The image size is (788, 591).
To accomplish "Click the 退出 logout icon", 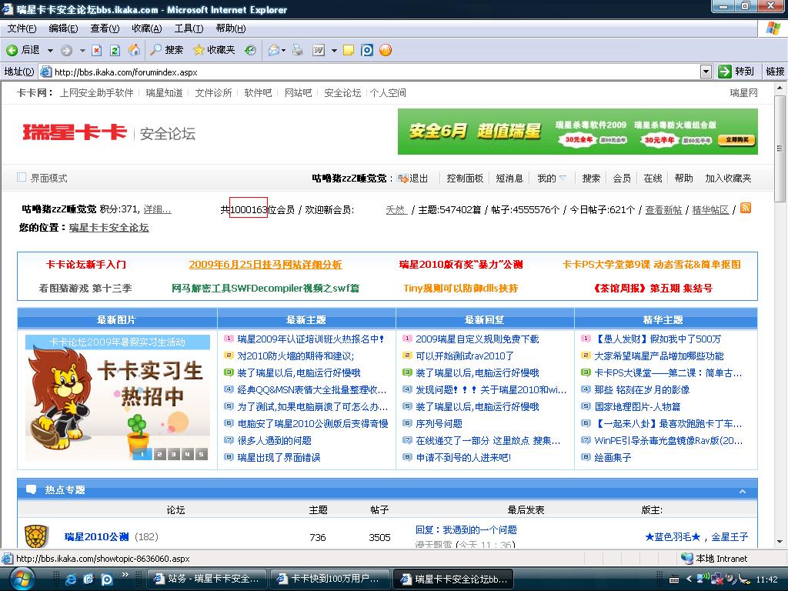I will click(402, 179).
